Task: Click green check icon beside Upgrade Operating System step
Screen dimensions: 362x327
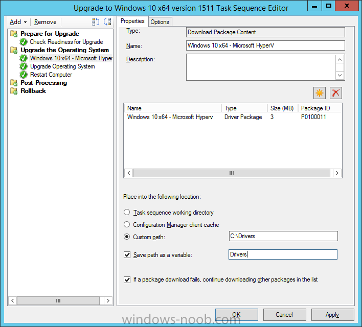Action: point(24,66)
